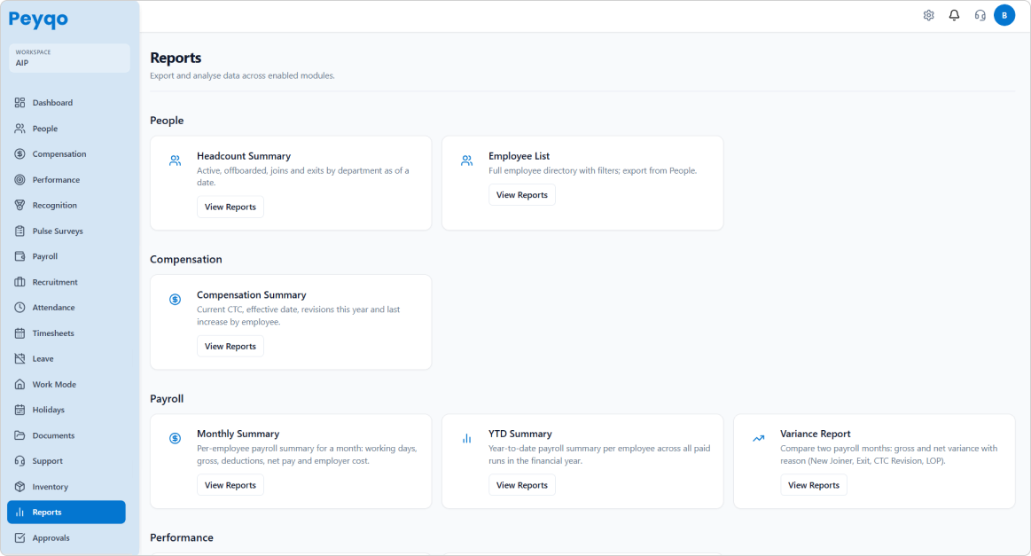View Reports for Variance Report
The height and width of the screenshot is (556, 1031).
point(813,485)
